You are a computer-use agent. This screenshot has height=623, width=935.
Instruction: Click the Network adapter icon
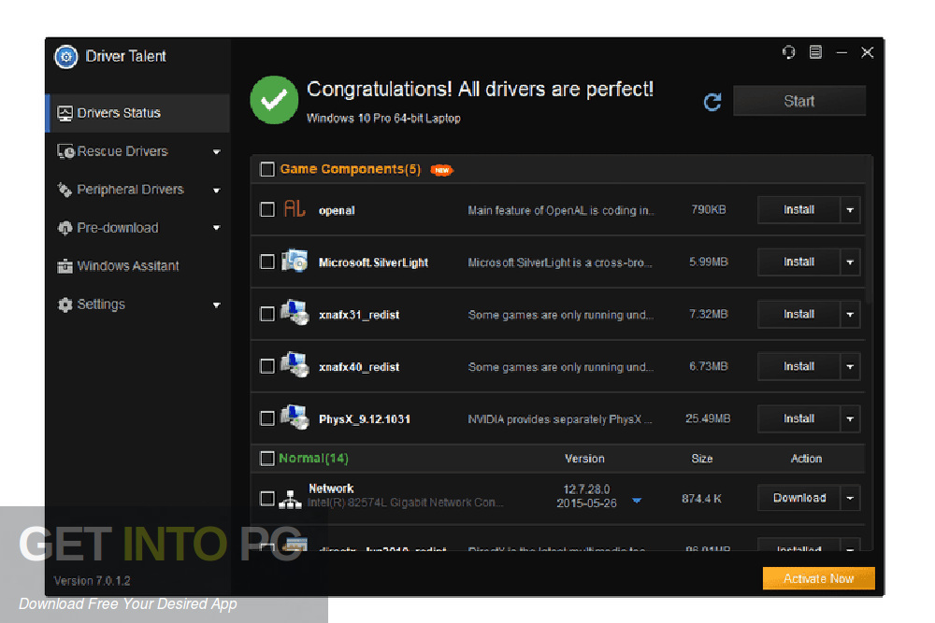tap(290, 499)
